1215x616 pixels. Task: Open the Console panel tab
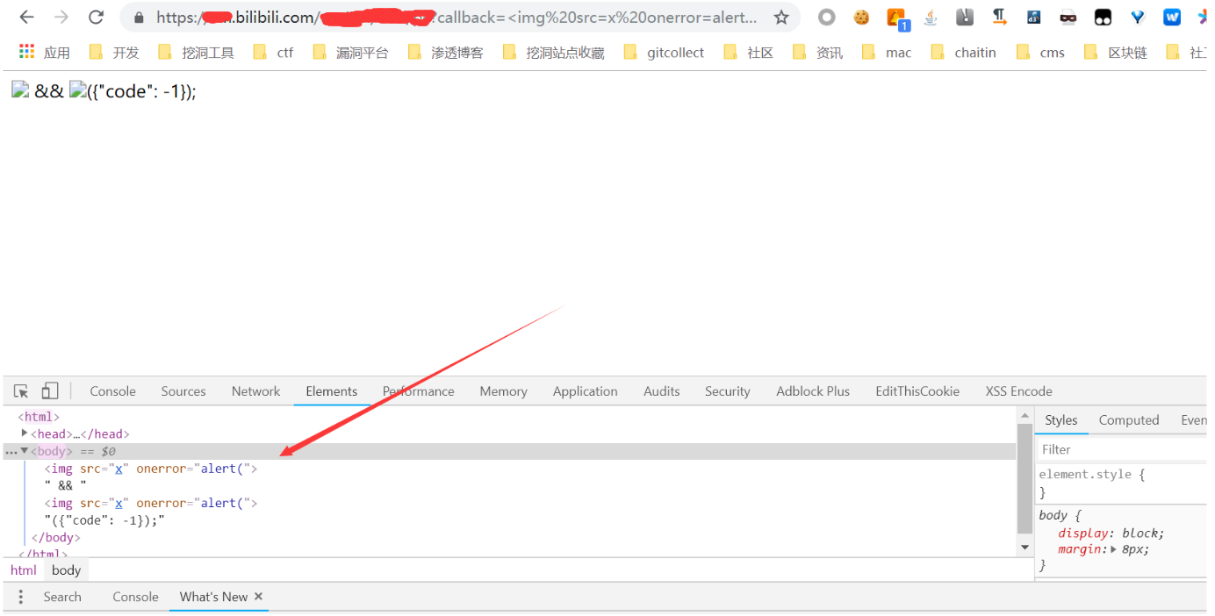[112, 391]
